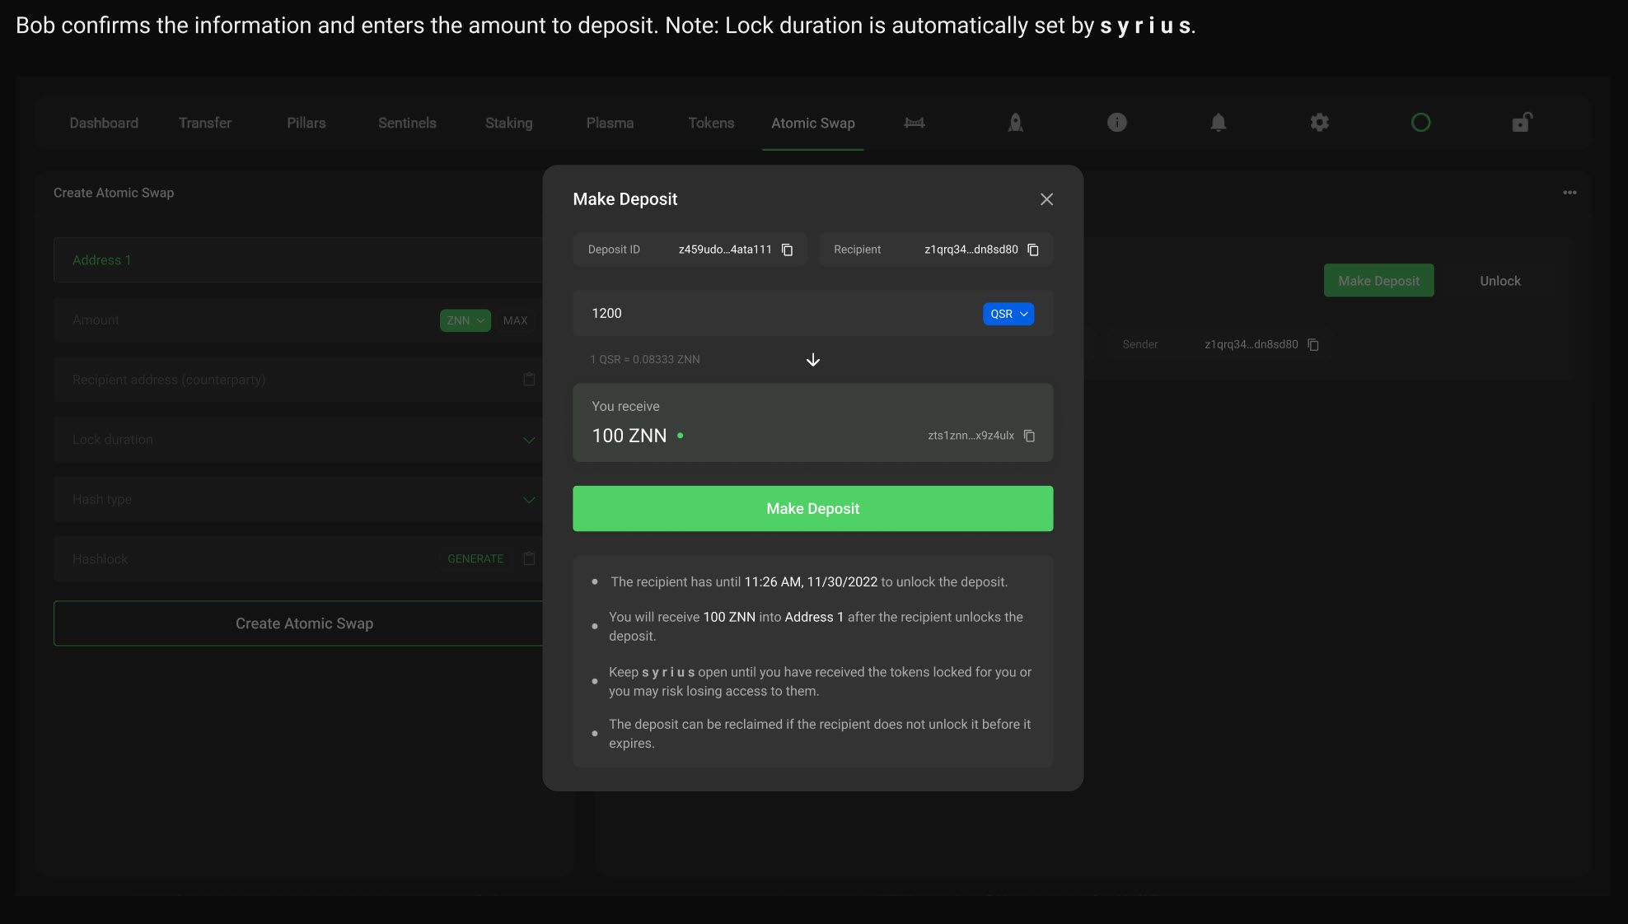Expand the Hash type dropdown
Screen dimensions: 1628x924
tap(529, 500)
